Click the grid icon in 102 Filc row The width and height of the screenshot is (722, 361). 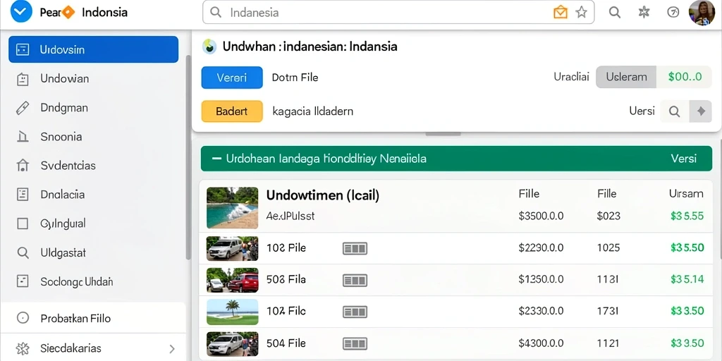click(x=355, y=312)
